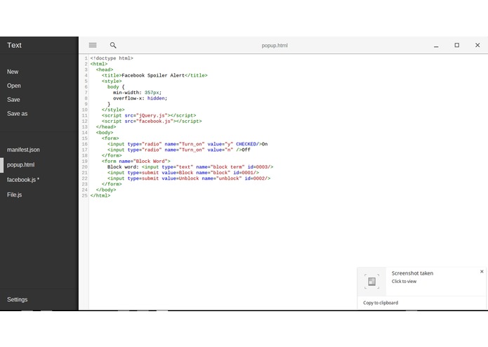Screen dimensions: 488x347
Task: Click the radio input line ending in Off
Action: point(178,150)
